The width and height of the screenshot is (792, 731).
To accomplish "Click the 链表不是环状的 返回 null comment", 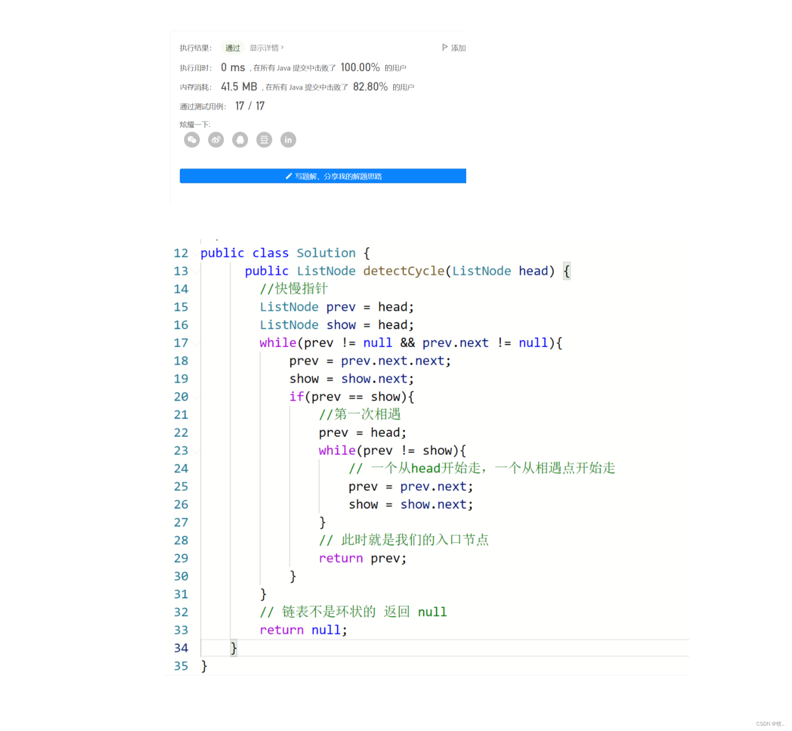I will point(353,612).
